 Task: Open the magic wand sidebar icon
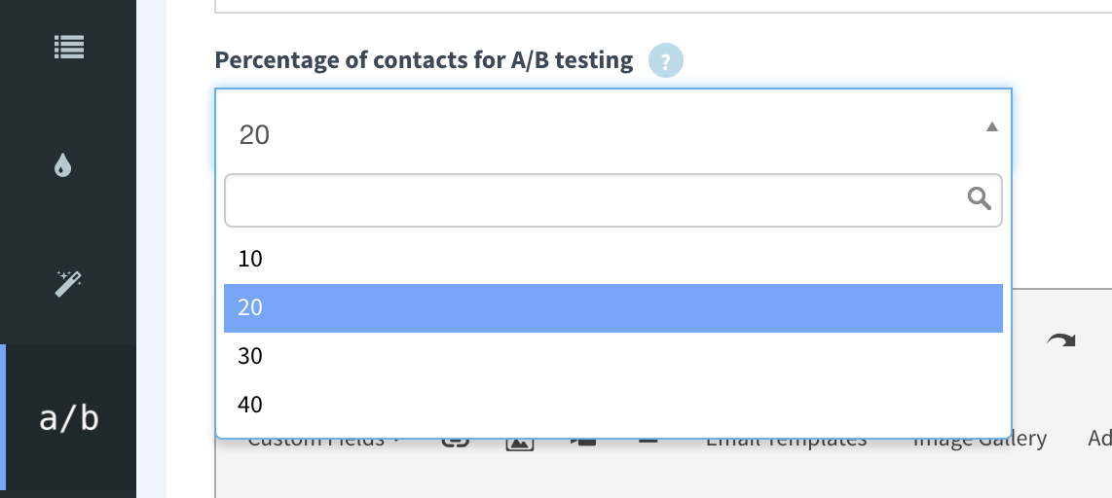coord(68,283)
